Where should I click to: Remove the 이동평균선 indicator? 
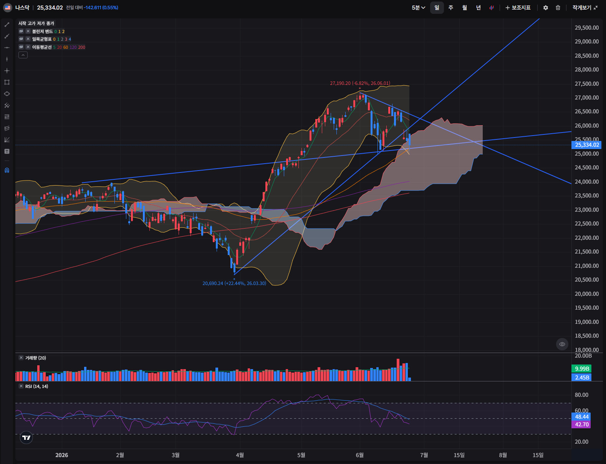pyautogui.click(x=28, y=47)
